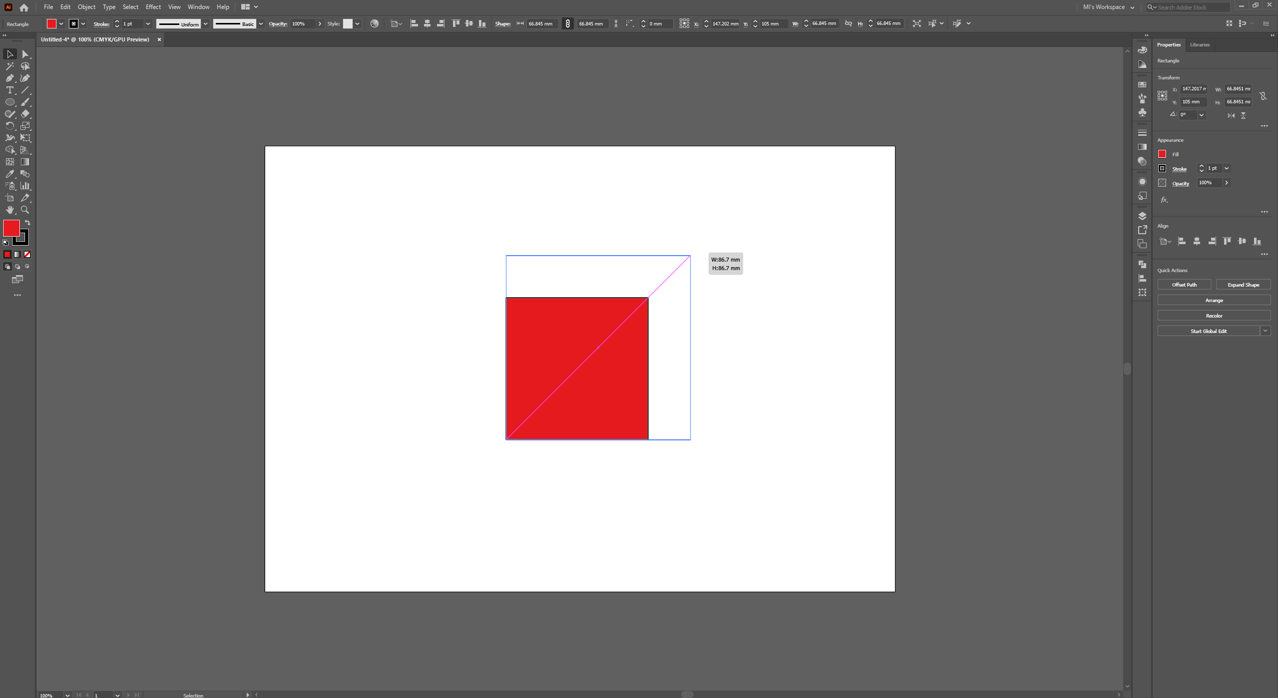Set fill mode to None
This screenshot has width=1278, height=698.
(27, 255)
